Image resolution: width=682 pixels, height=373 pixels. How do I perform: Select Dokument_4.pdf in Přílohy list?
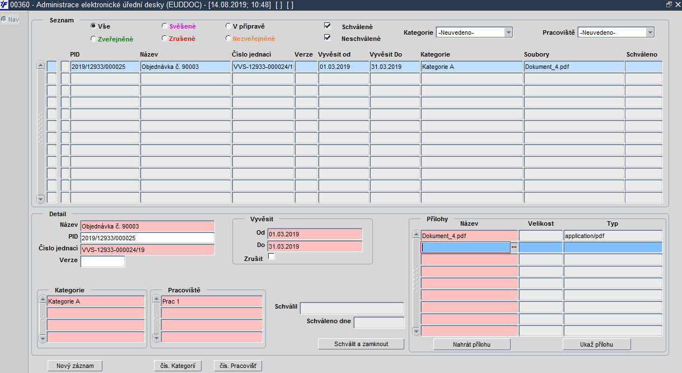(469, 236)
